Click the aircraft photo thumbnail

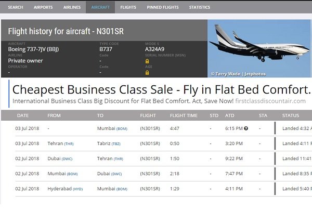tap(259, 48)
